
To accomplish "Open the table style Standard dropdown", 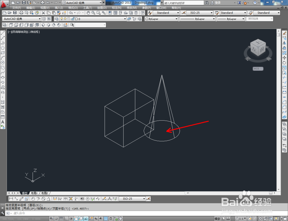I will tap(233, 13).
